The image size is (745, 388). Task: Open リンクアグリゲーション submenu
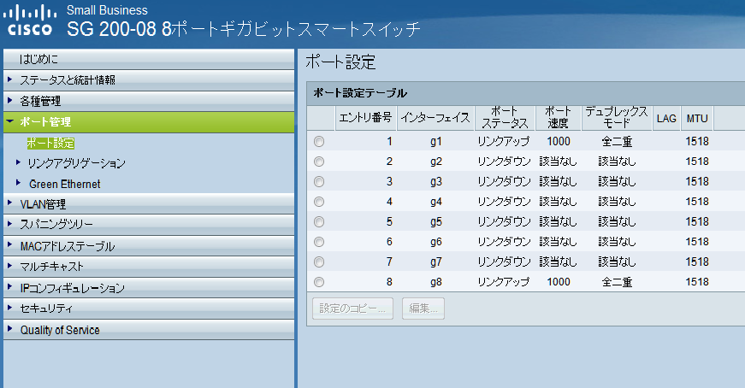coord(76,163)
